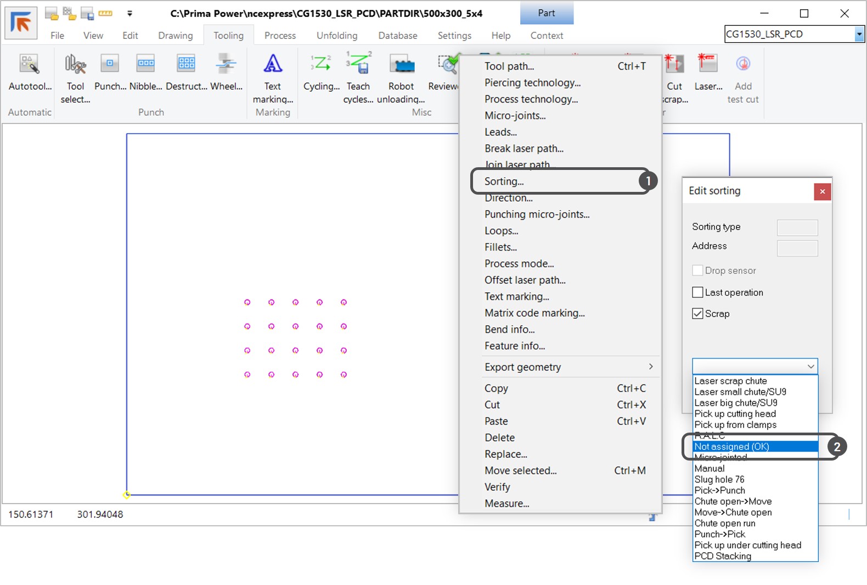Screen dimensions: 867x585
Task: Select Not assigned (OK) list option
Action: tap(732, 447)
